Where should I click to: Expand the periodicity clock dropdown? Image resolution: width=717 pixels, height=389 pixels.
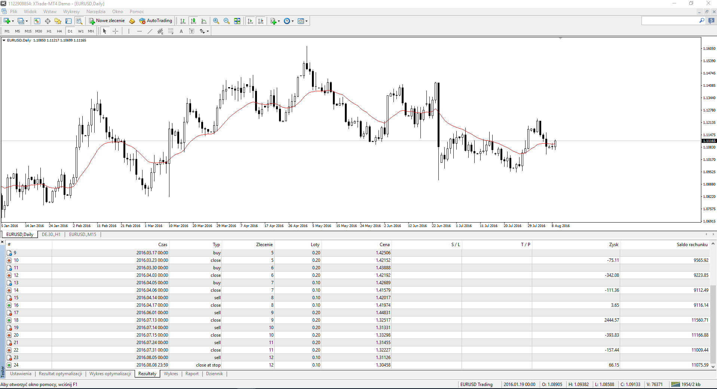(292, 21)
